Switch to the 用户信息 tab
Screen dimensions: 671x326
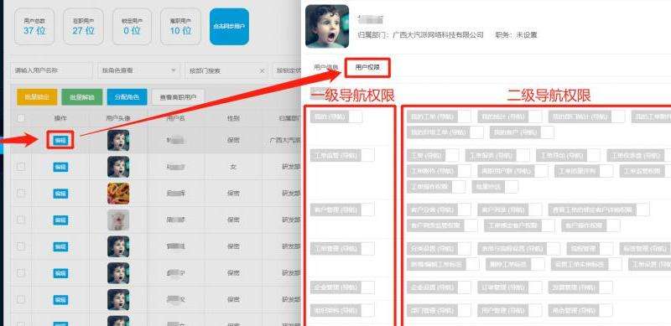click(326, 67)
